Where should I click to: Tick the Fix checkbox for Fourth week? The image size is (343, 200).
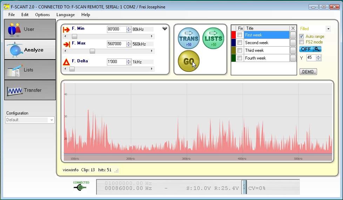click(x=240, y=58)
